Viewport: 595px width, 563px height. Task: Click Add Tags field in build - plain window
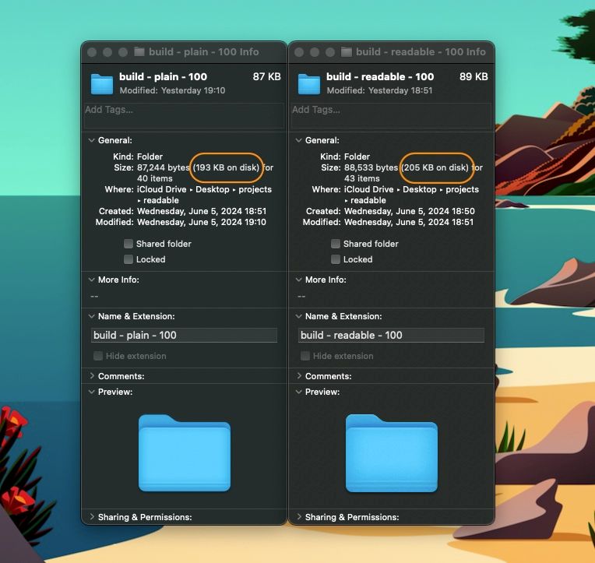[184, 115]
